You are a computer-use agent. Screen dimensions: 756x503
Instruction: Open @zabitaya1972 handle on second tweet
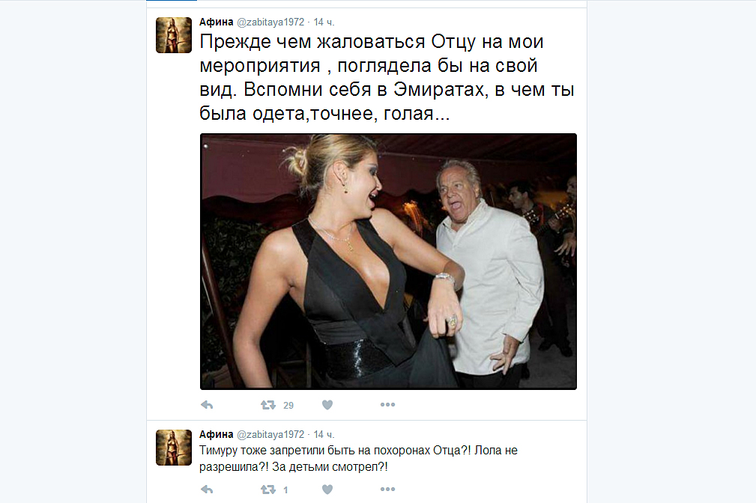[270, 435]
